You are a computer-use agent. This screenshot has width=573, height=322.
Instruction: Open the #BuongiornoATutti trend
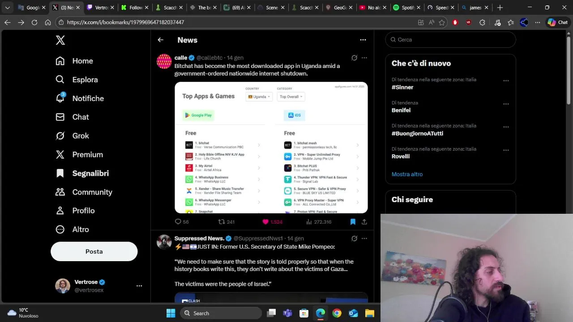point(417,133)
